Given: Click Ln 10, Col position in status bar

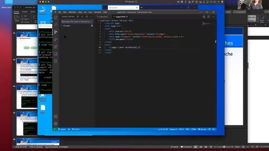Looking at the screenshot, I should click(x=163, y=129).
